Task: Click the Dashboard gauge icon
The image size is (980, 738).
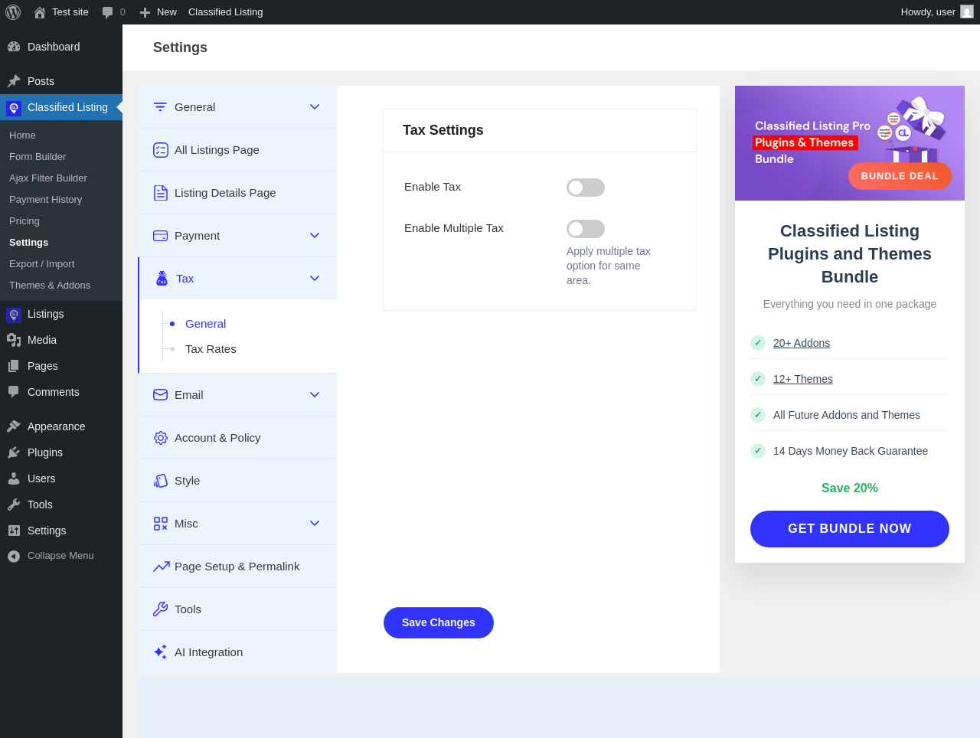Action: coord(14,47)
